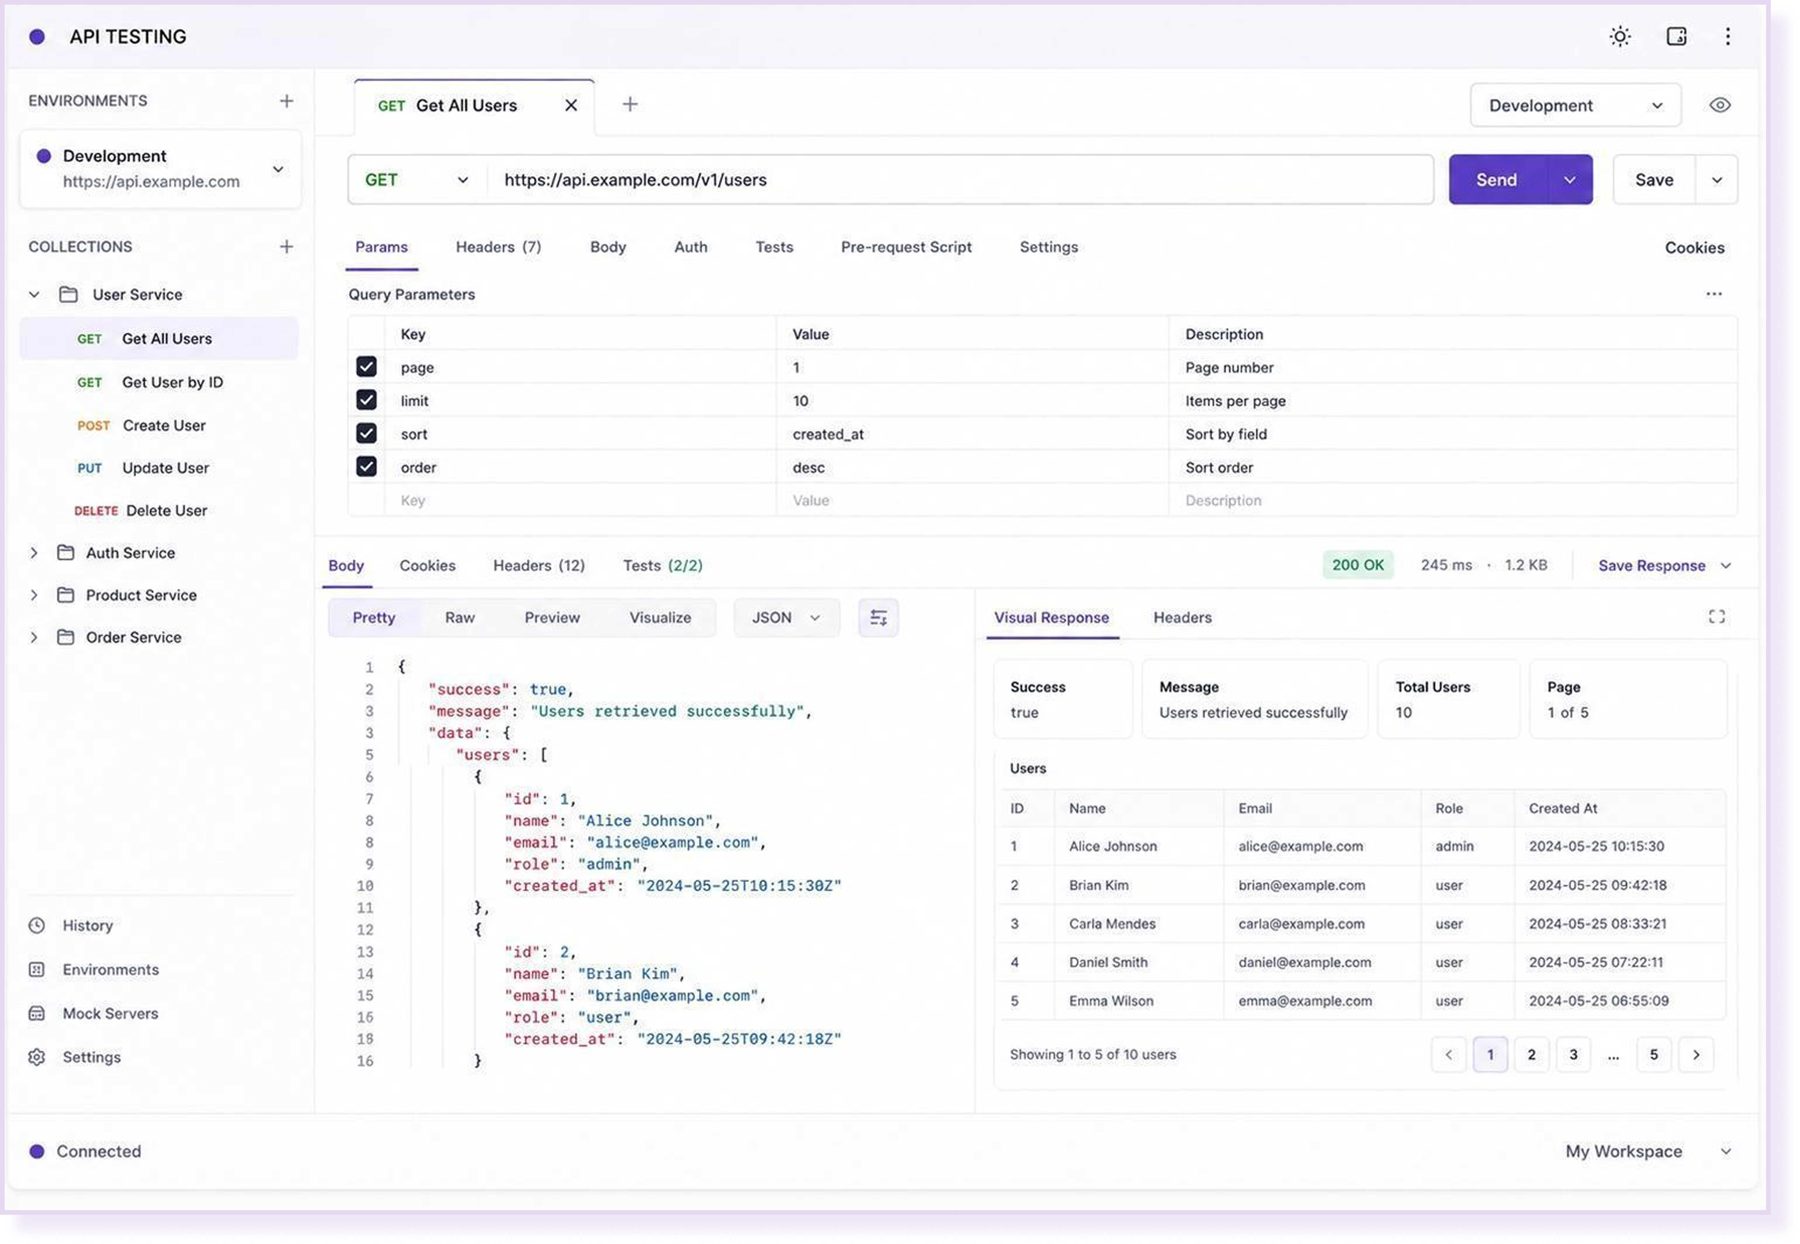Click the User Service folder icon
The height and width of the screenshot is (1244, 1800).
pos(69,295)
